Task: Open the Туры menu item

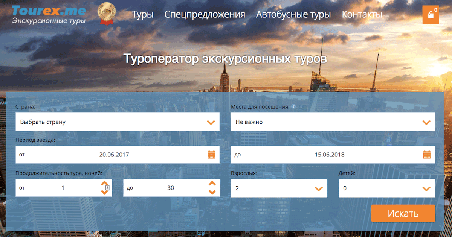Action: coord(142,15)
